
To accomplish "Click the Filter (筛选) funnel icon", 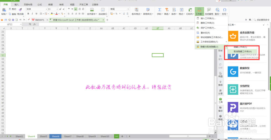I will (x=167, y=10).
